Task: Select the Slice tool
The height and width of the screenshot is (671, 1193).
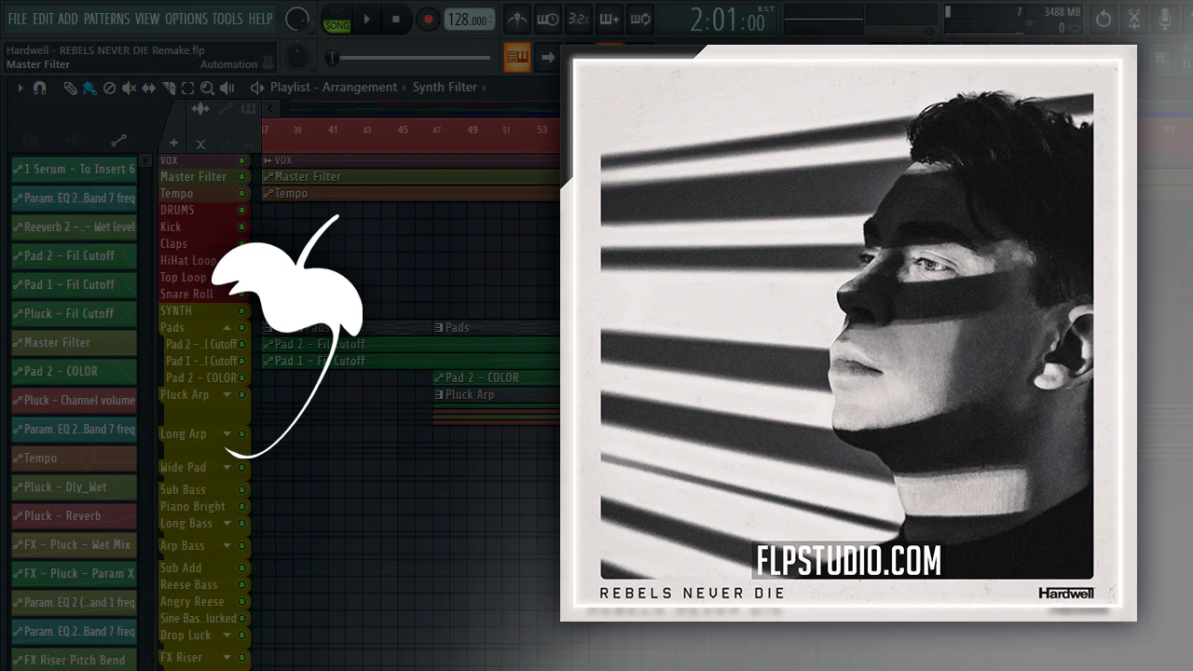Action: point(168,88)
